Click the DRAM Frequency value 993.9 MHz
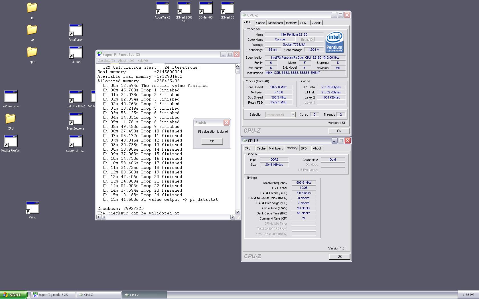Image resolution: width=479 pixels, height=299 pixels. coord(304,183)
